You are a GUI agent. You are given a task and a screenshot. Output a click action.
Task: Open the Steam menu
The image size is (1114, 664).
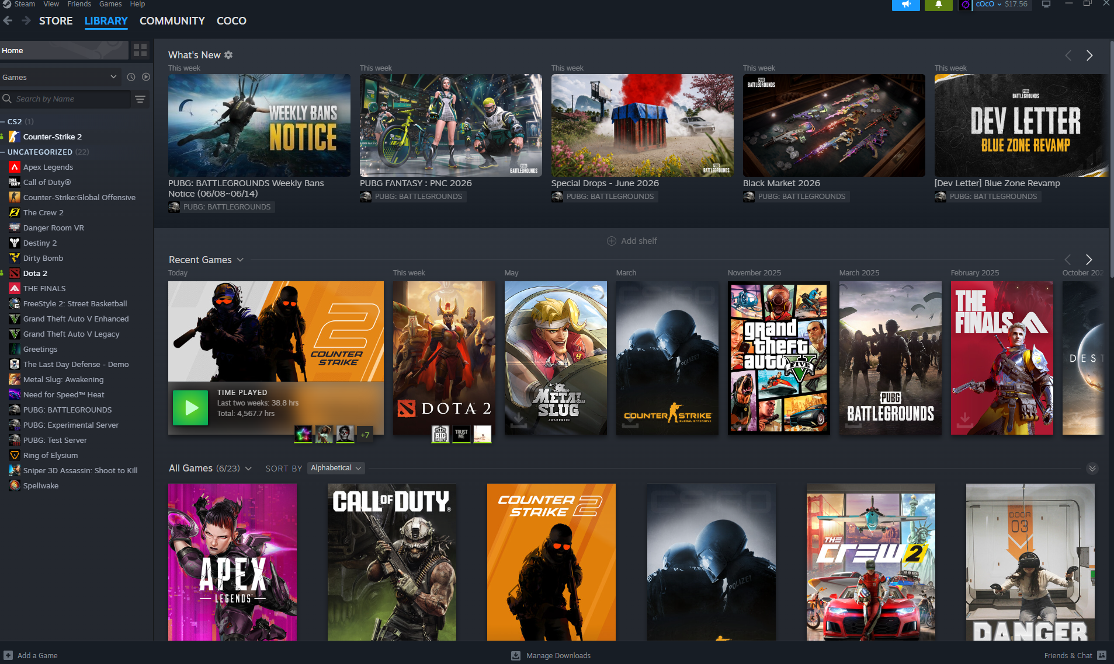click(x=25, y=4)
